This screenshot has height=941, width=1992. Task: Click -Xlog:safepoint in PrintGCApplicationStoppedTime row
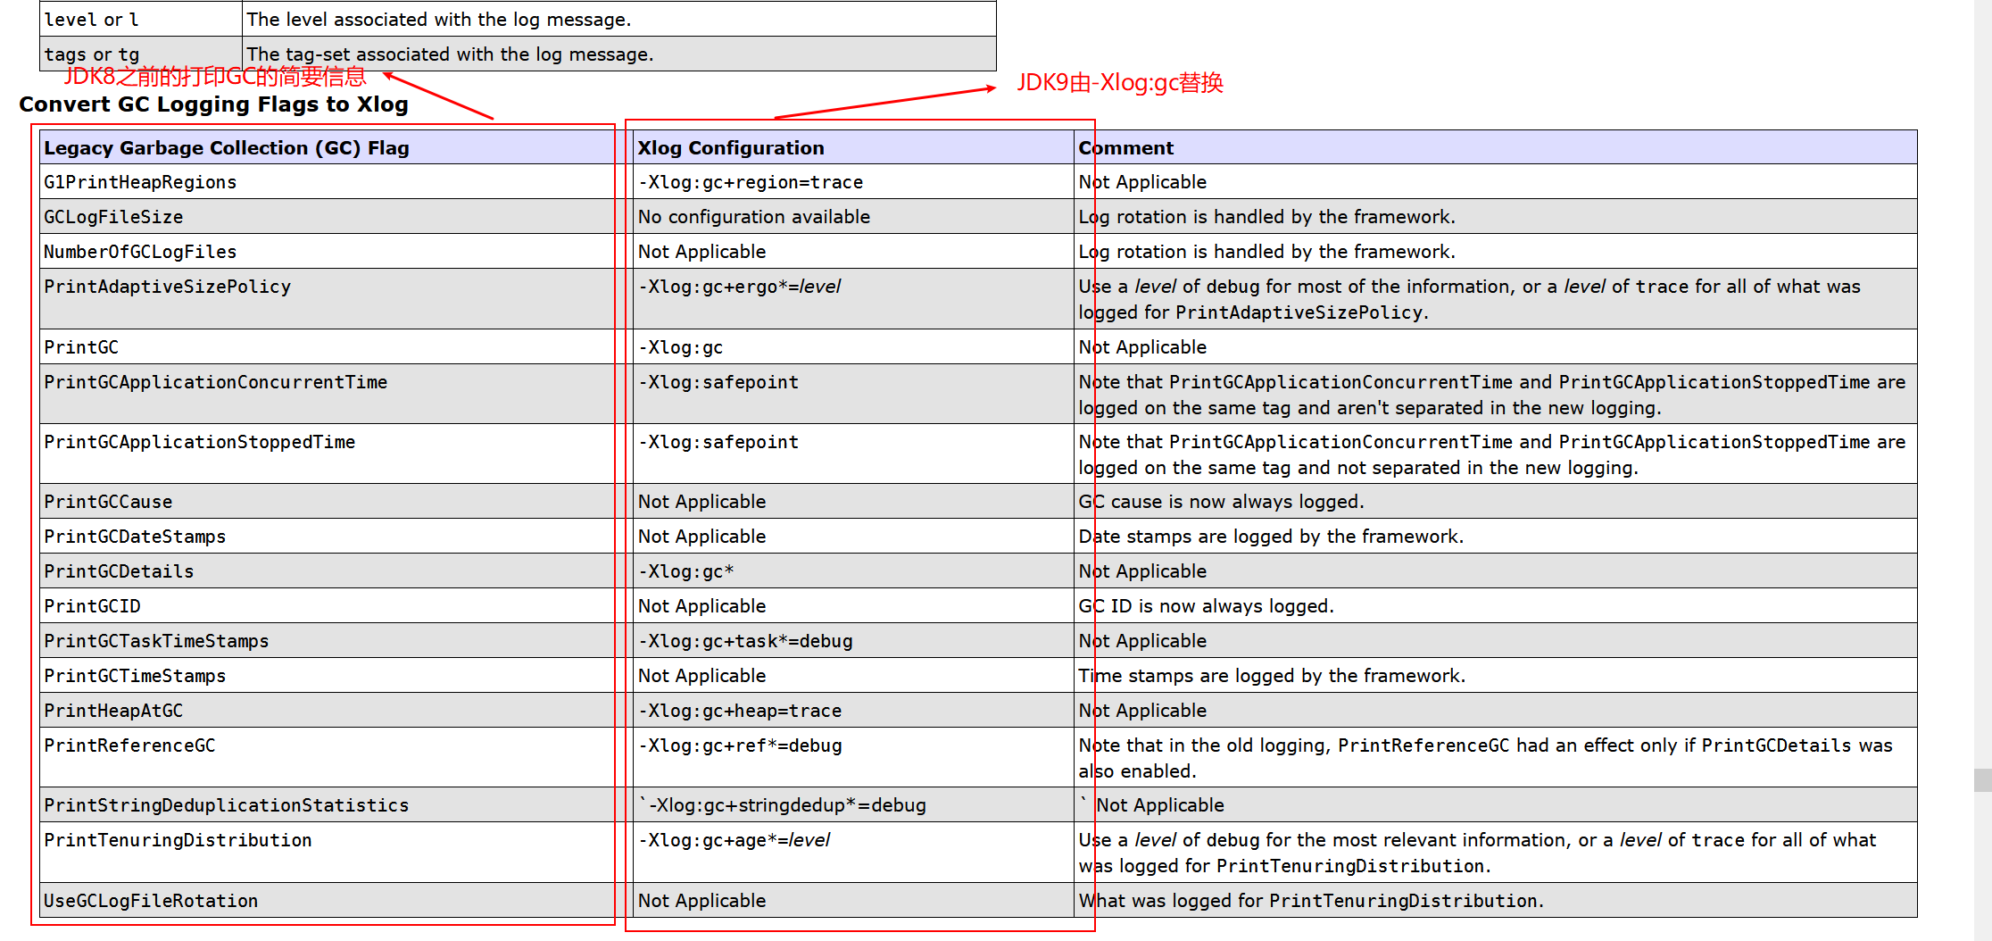(x=718, y=442)
